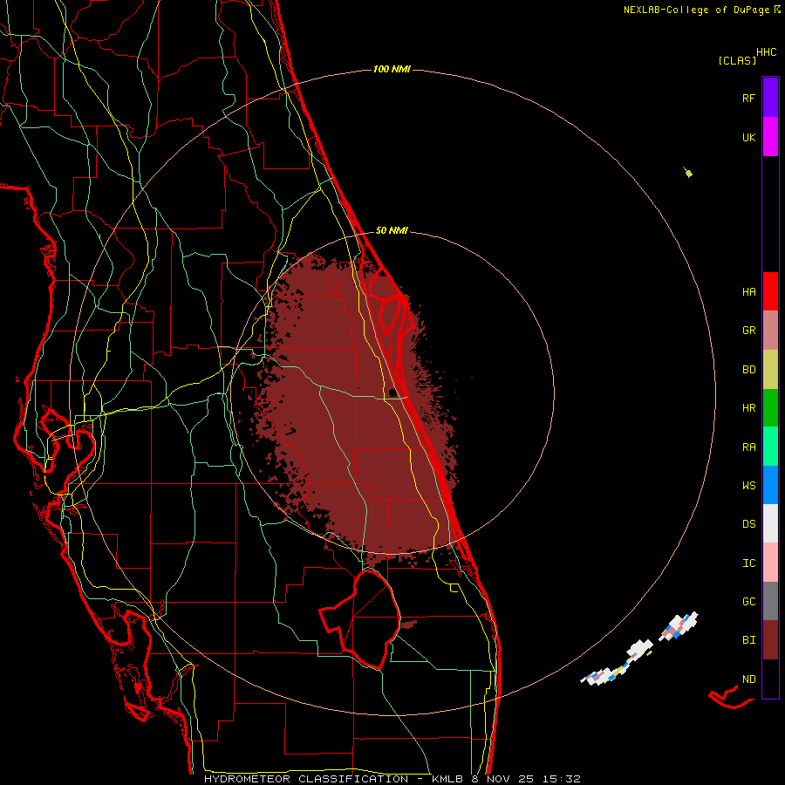Click the small dark red echo near the lake
785x785 pixels.
point(408,625)
